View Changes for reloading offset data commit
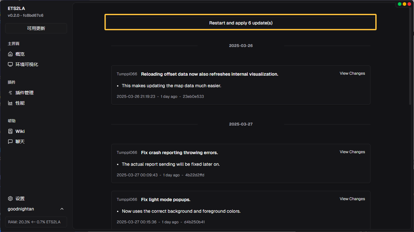 point(352,73)
